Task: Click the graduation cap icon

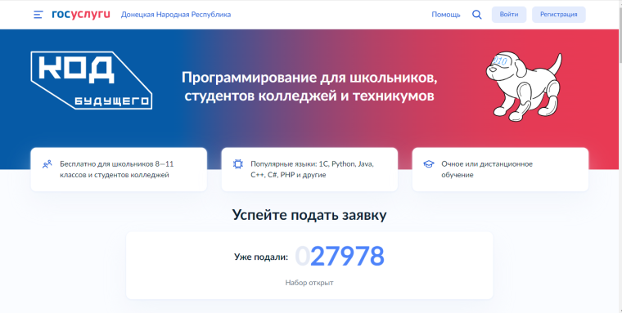Action: coord(429,164)
